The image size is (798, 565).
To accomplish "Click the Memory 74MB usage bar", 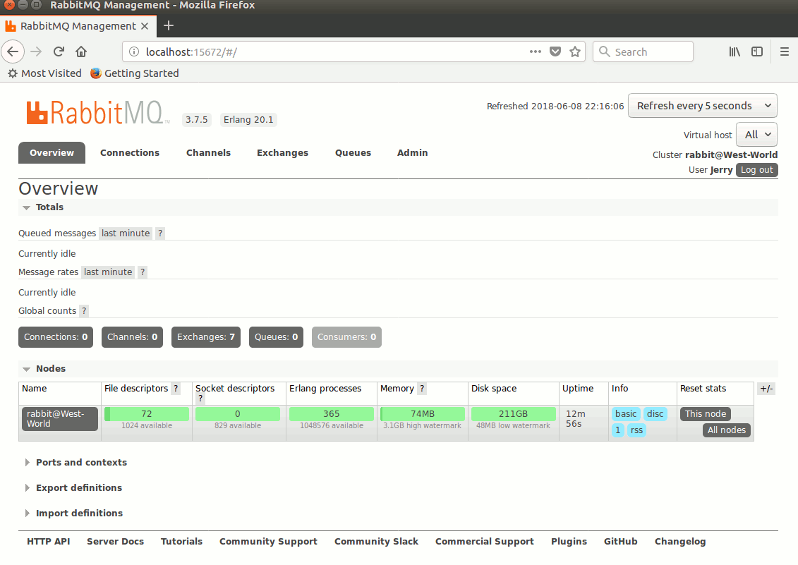I will [423, 414].
